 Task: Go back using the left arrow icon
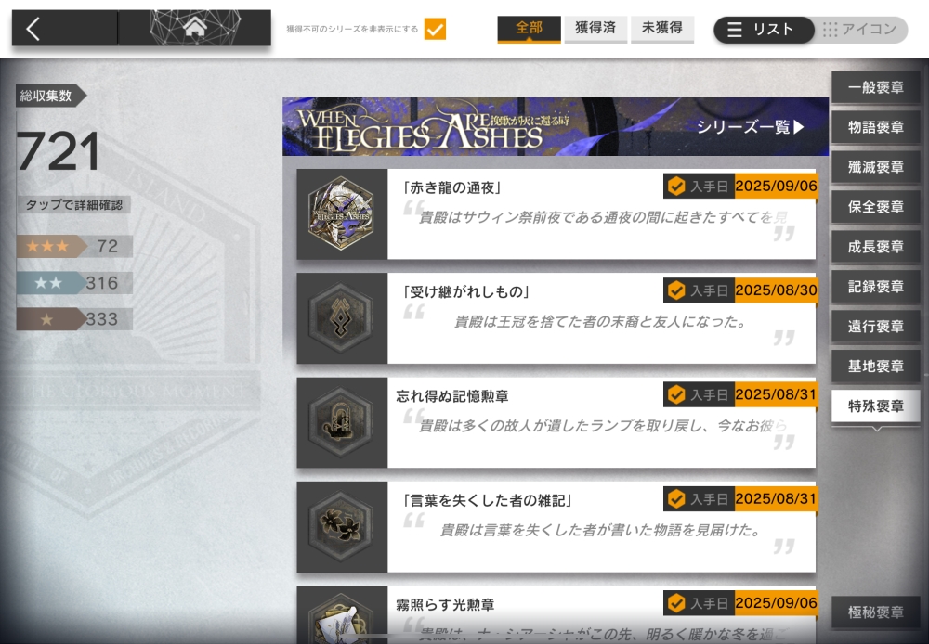tap(33, 28)
